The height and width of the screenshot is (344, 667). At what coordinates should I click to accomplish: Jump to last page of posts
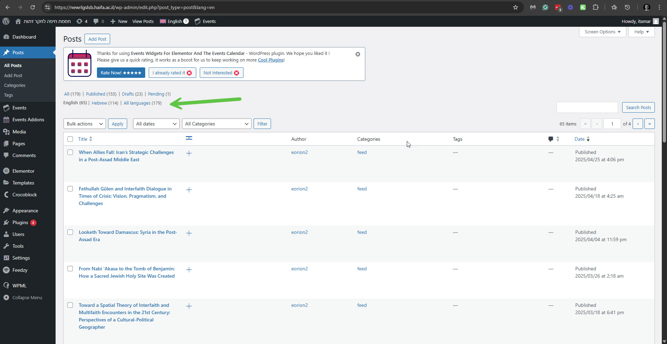pos(650,124)
